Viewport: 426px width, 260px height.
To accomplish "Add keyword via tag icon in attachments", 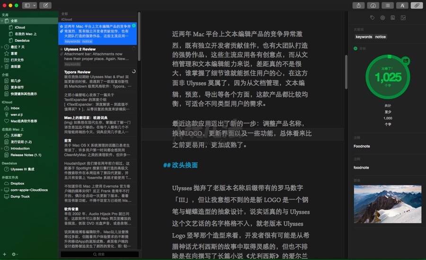I will click(372, 17).
